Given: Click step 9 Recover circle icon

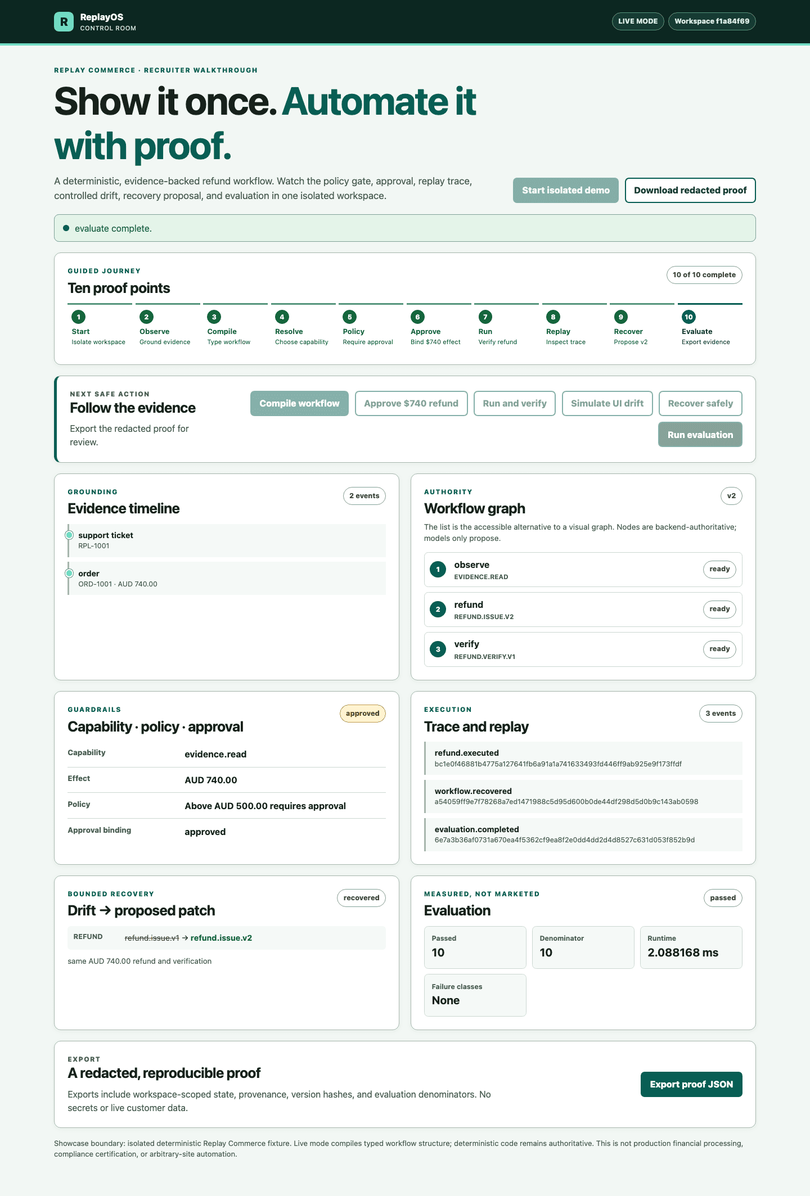Looking at the screenshot, I should point(621,317).
